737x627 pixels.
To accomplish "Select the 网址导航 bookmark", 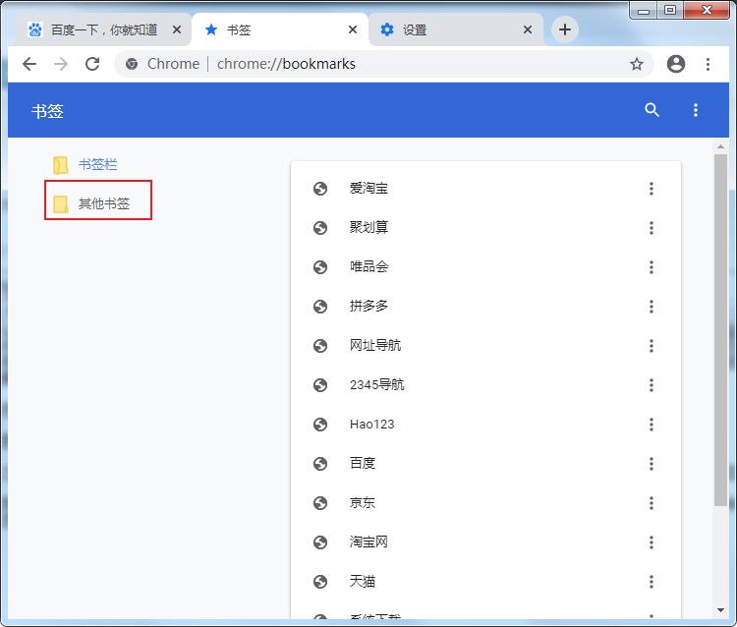I will 485,346.
